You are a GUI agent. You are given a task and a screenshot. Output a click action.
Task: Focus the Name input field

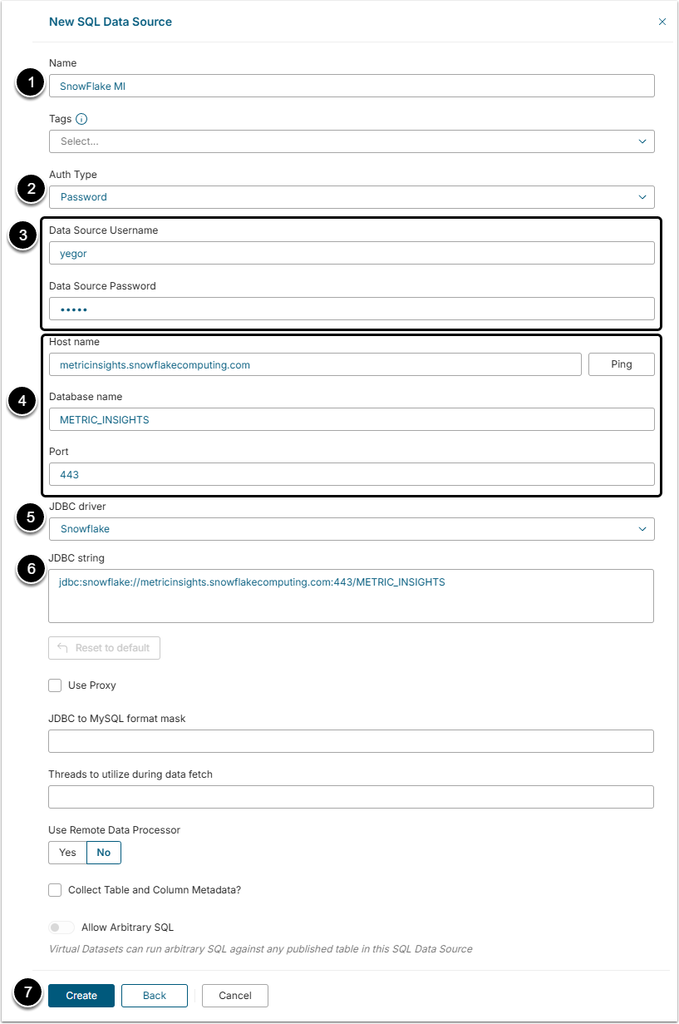(352, 87)
